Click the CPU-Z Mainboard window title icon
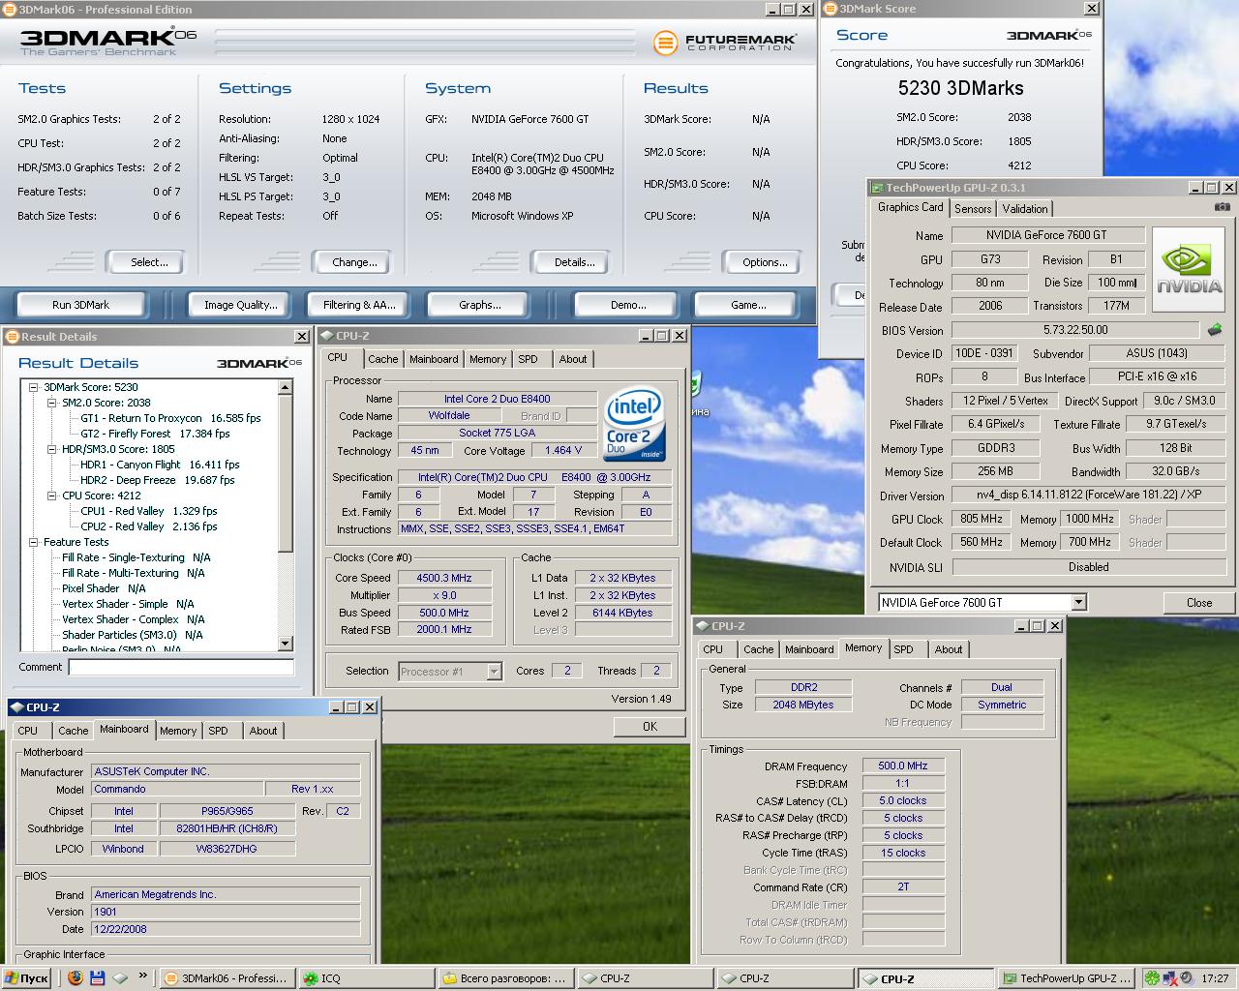 [x=16, y=707]
